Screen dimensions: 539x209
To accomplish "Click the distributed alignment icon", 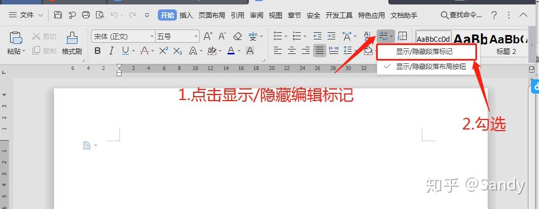I will [334, 51].
